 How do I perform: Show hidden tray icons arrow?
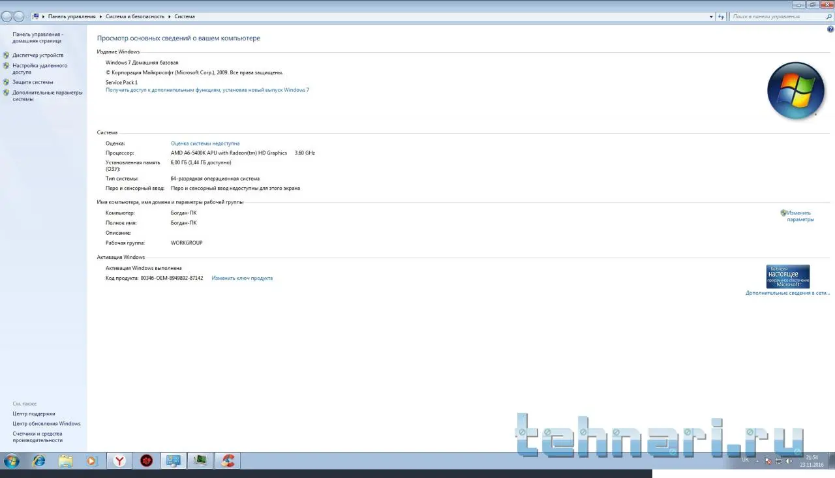758,461
